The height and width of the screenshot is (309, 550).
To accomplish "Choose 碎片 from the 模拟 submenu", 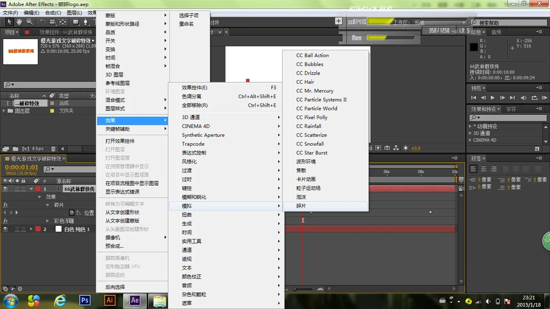I will (326, 206).
